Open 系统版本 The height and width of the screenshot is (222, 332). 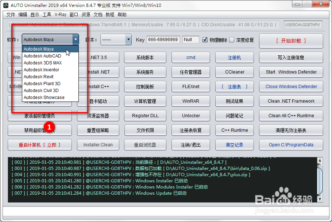(x=145, y=58)
